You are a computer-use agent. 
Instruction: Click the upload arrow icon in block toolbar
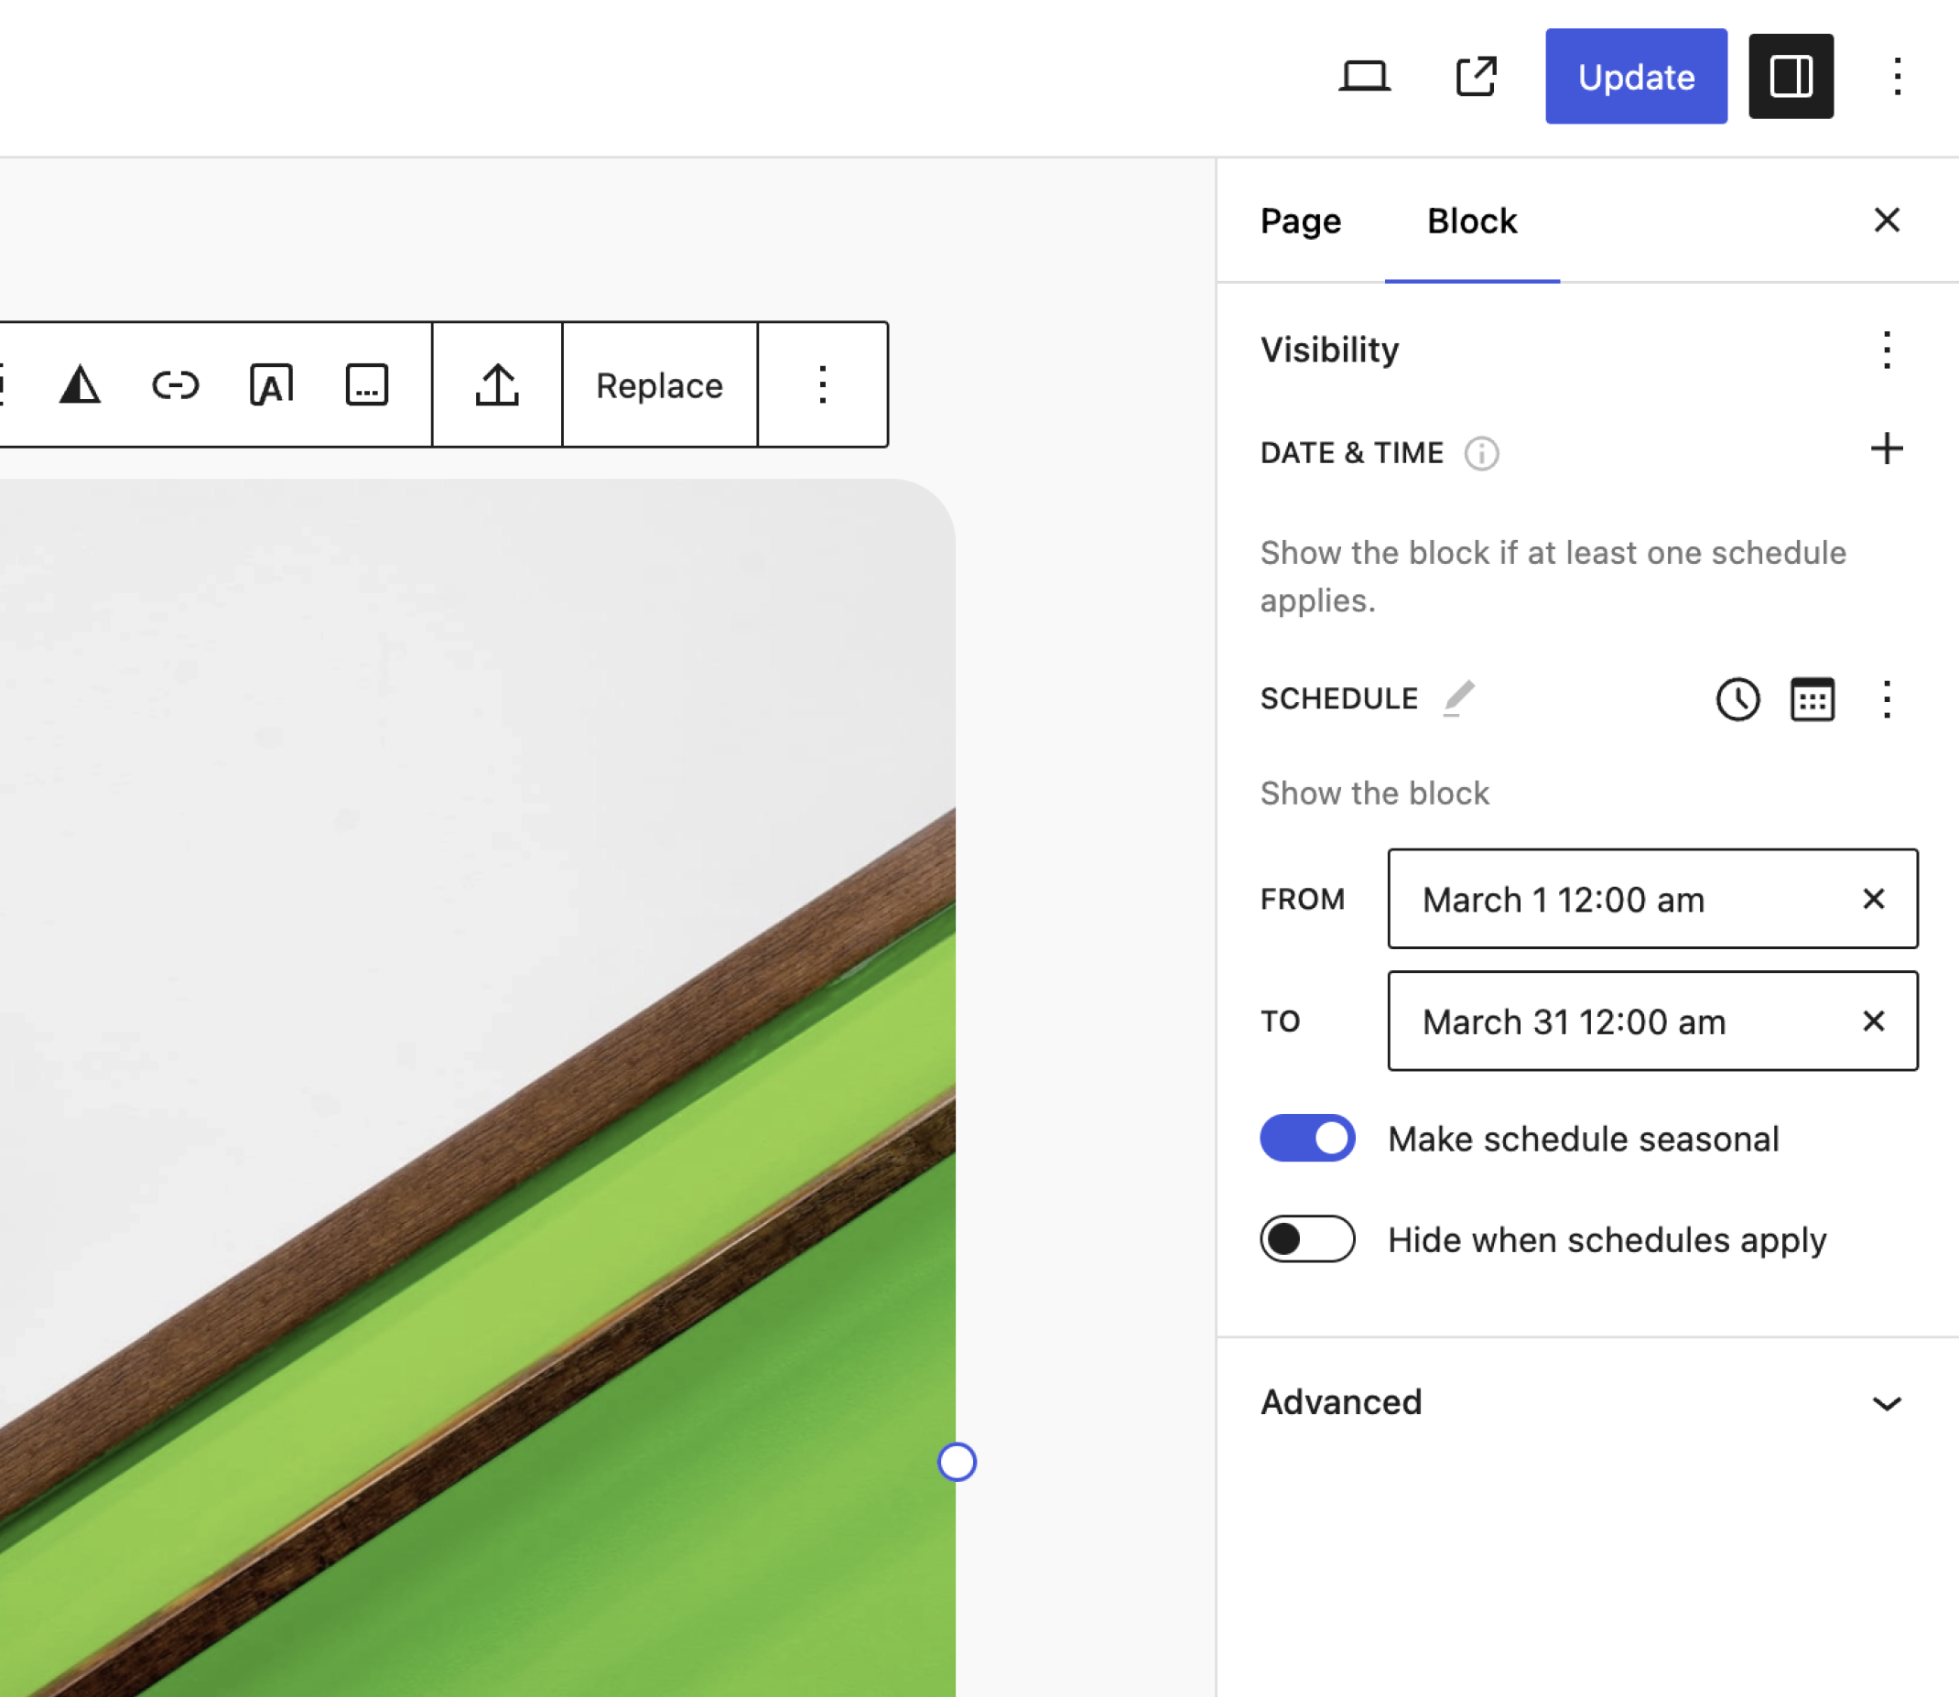pyautogui.click(x=497, y=384)
